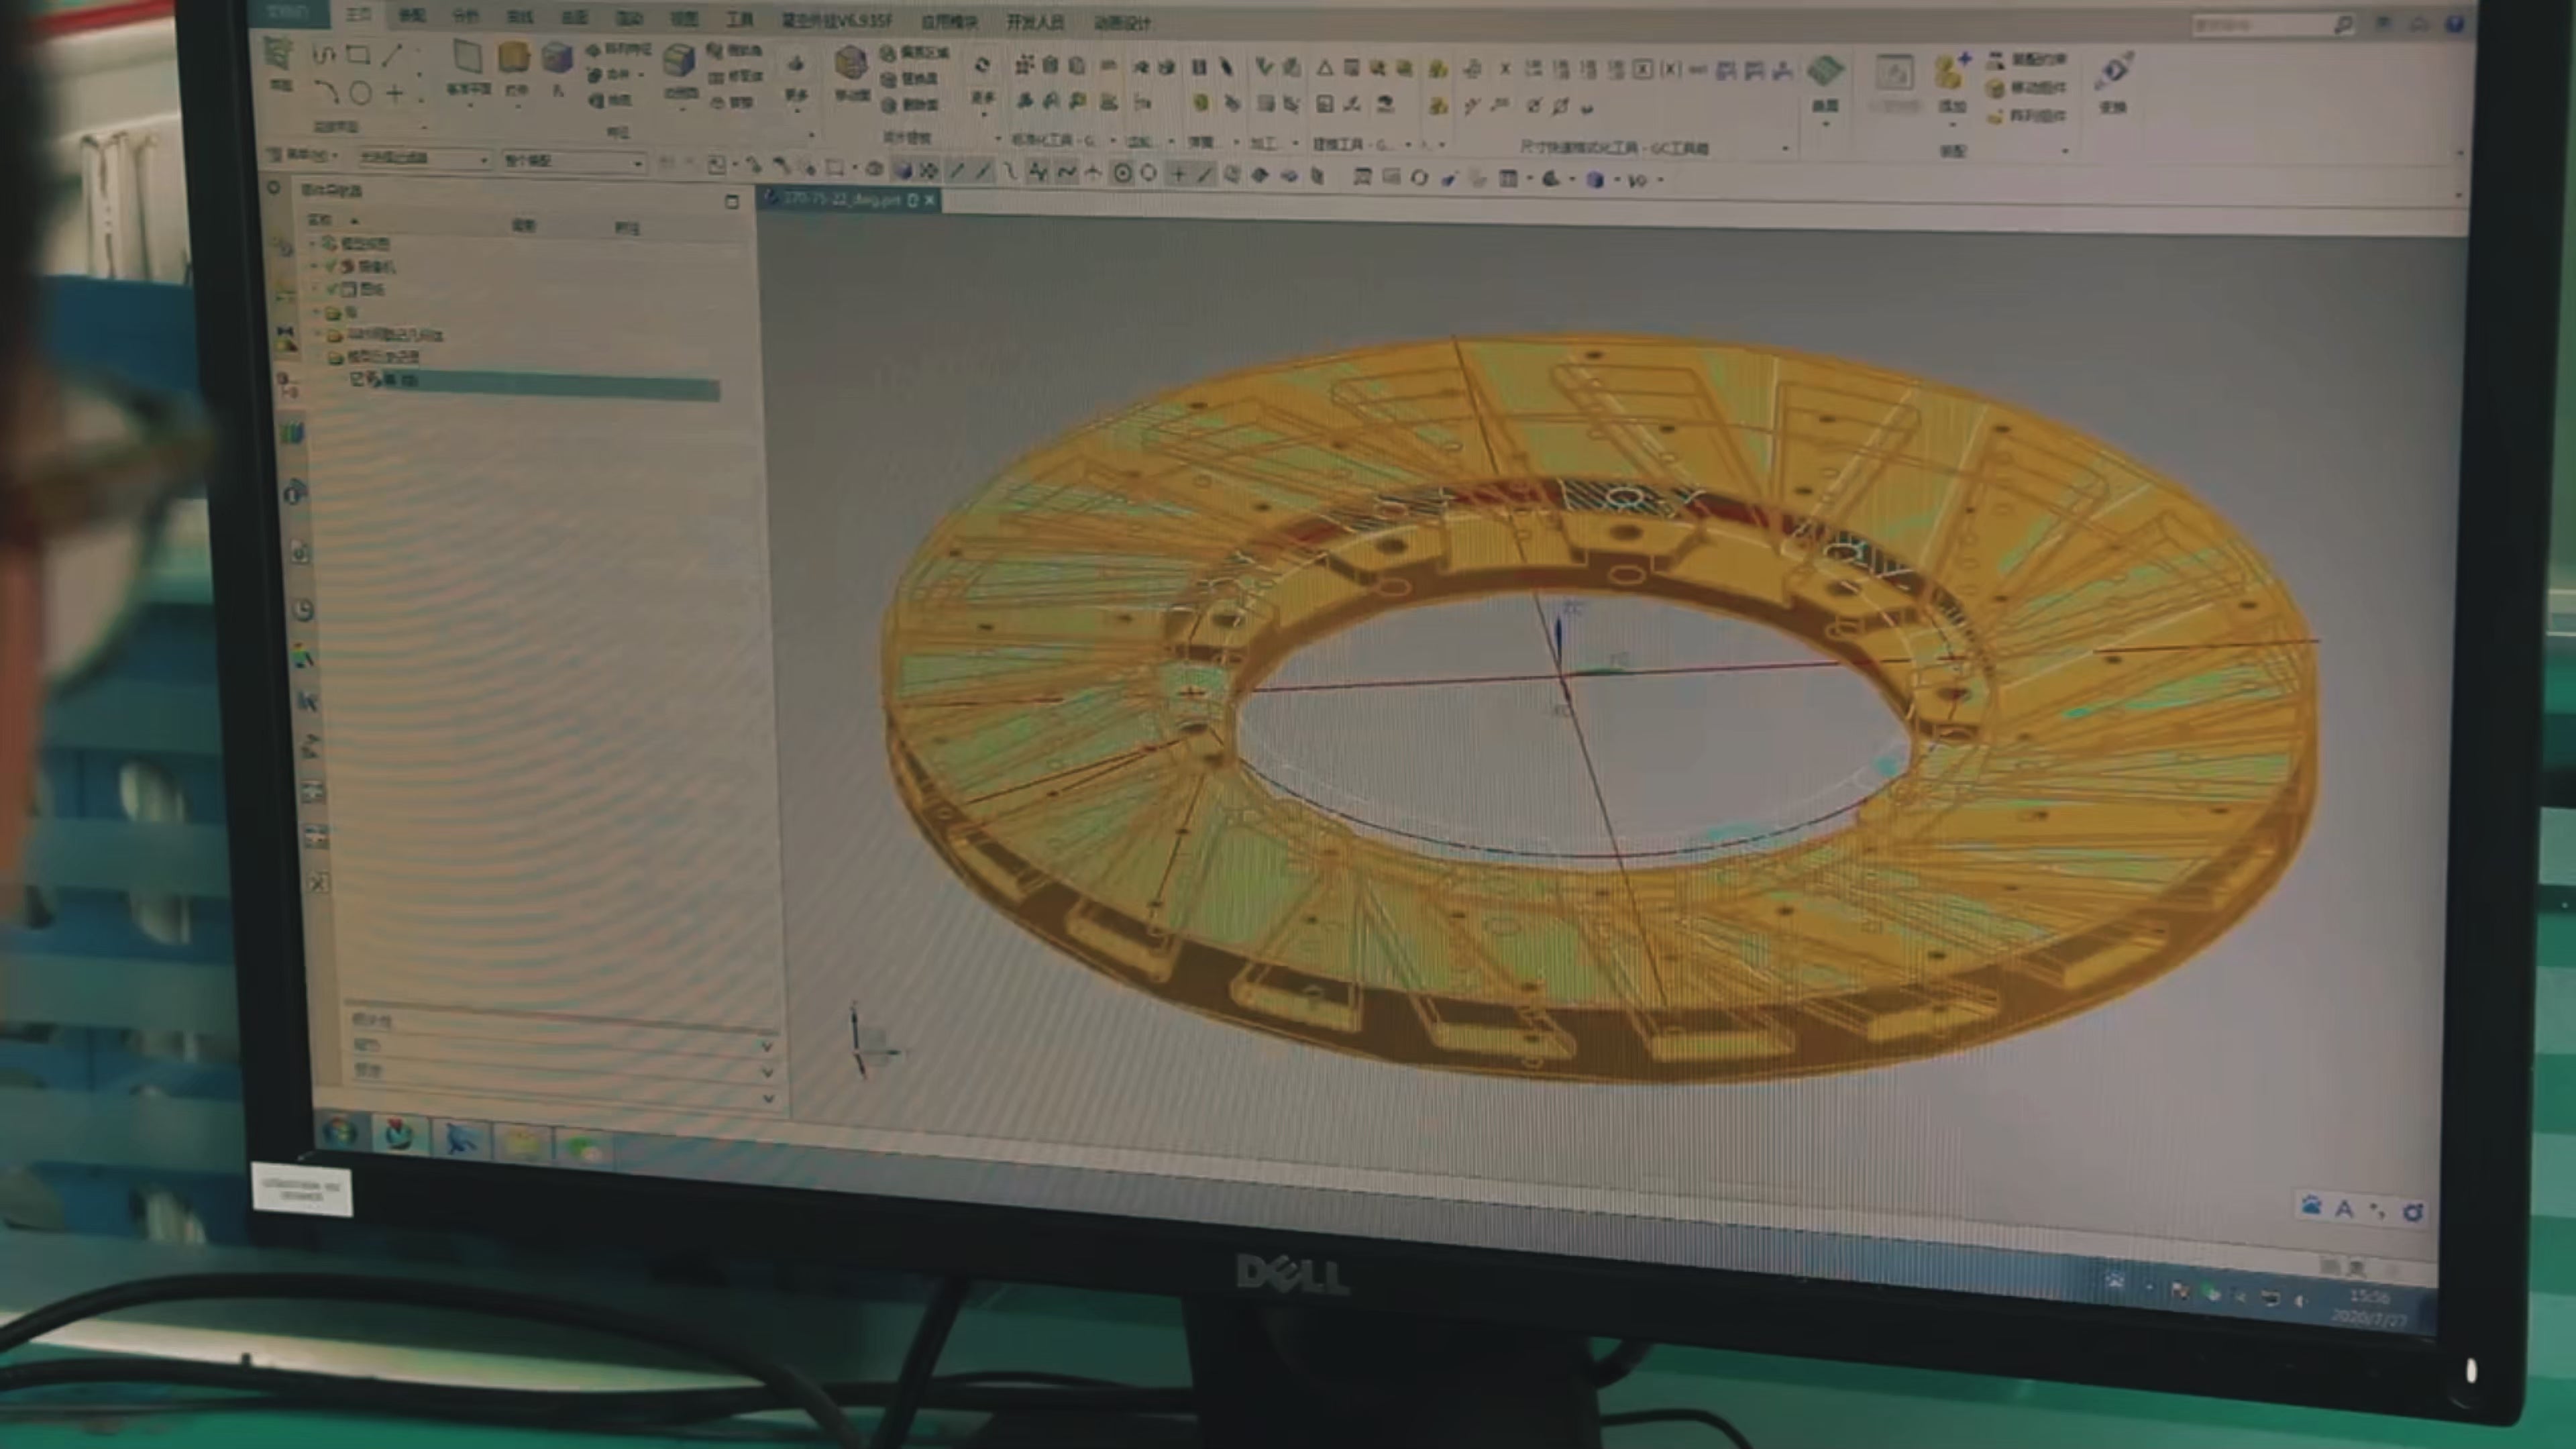Open the File tab at ribbon left

click(289, 12)
